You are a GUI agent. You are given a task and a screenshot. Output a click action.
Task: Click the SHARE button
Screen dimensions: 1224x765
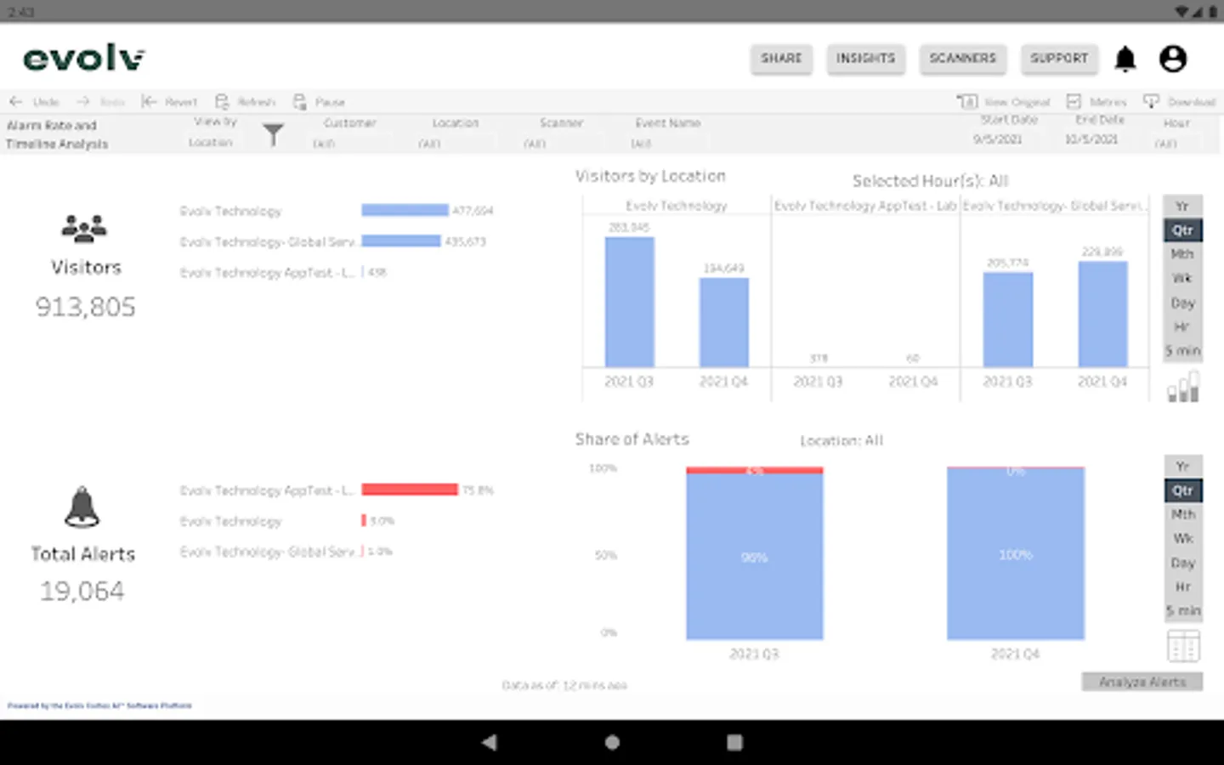tap(781, 59)
